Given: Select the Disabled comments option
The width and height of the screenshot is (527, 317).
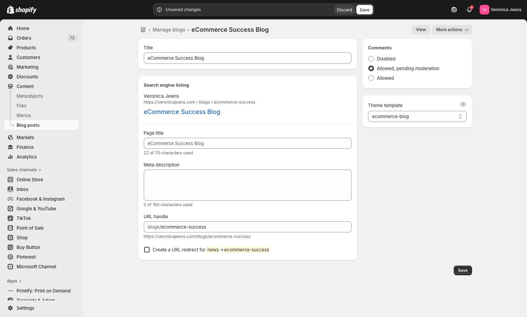Looking at the screenshot, I should coord(371,59).
